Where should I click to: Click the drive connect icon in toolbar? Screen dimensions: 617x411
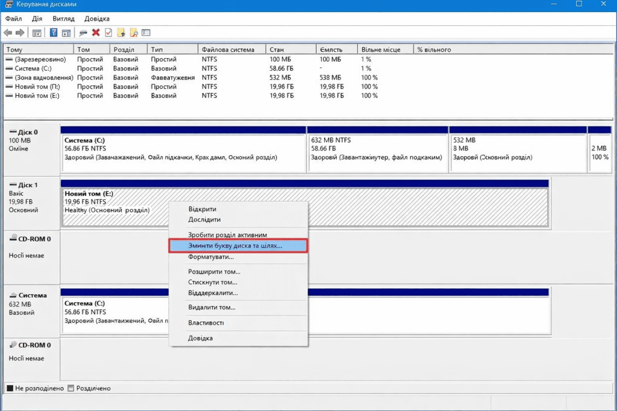pyautogui.click(x=83, y=32)
